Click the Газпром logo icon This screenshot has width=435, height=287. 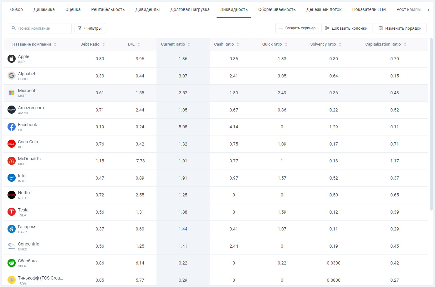pos(12,229)
